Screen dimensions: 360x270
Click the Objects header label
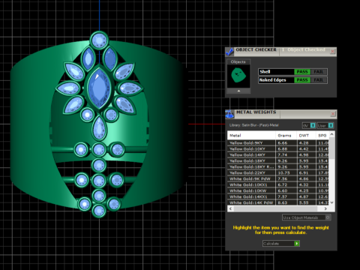(238, 61)
